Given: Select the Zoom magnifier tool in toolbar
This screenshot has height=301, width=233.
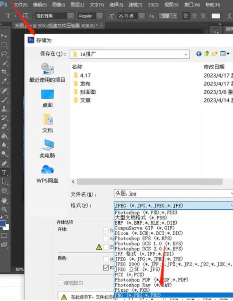Looking at the screenshot, I should (4, 209).
